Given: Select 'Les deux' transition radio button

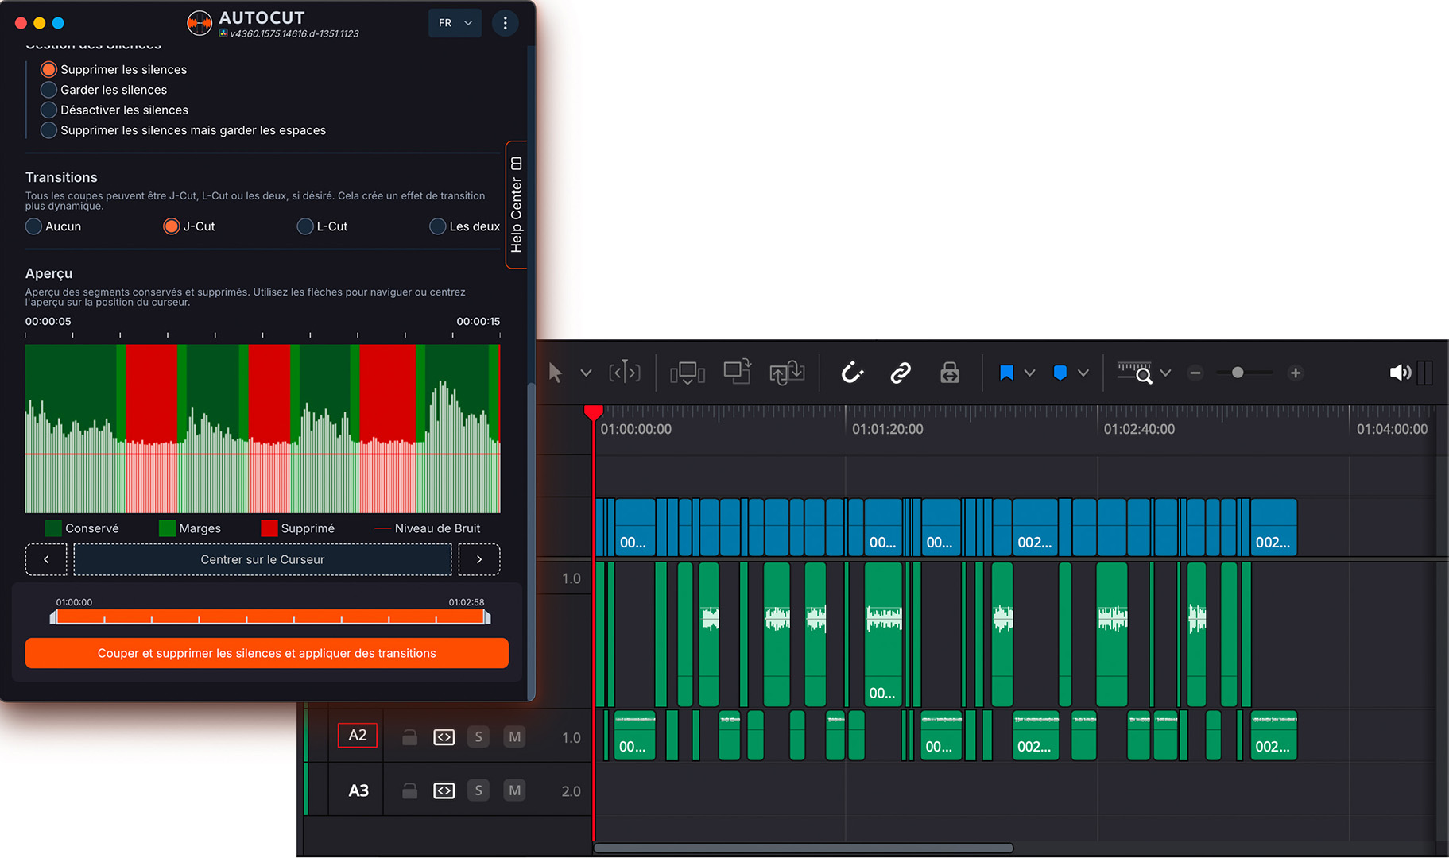Looking at the screenshot, I should (x=438, y=226).
